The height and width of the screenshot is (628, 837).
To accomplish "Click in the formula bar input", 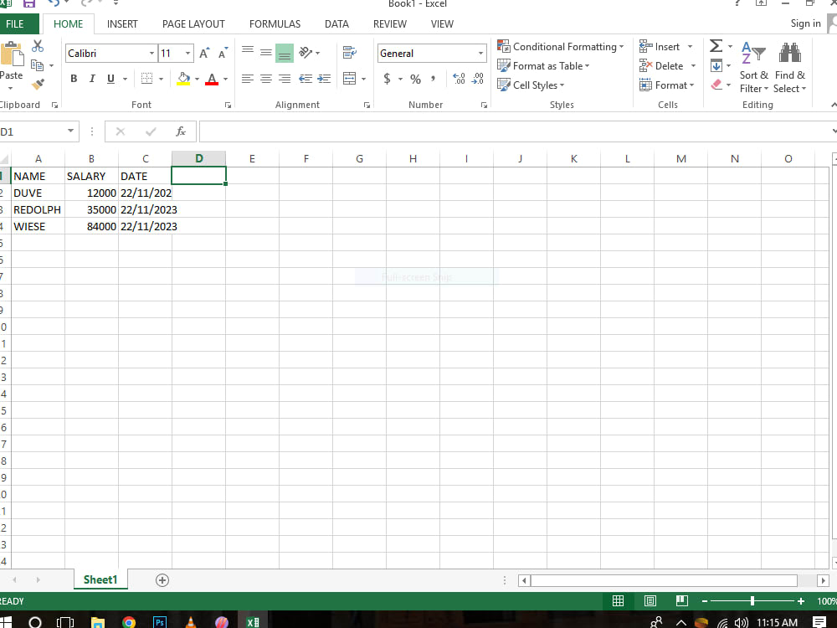I will [x=515, y=131].
